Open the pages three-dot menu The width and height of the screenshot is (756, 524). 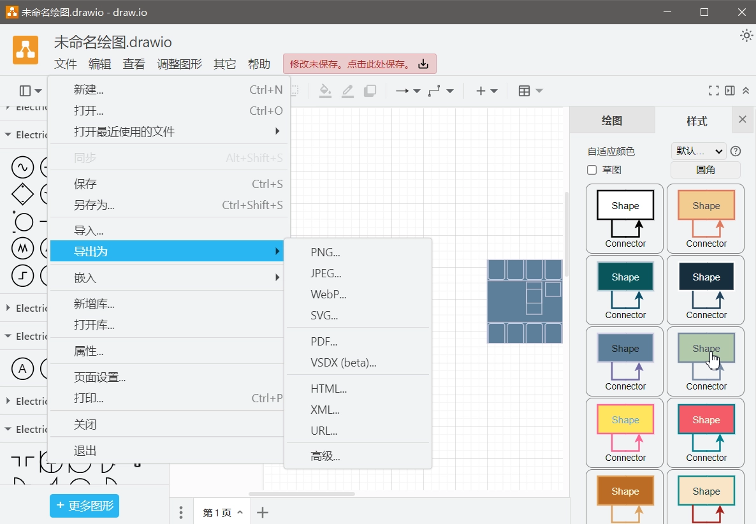181,513
